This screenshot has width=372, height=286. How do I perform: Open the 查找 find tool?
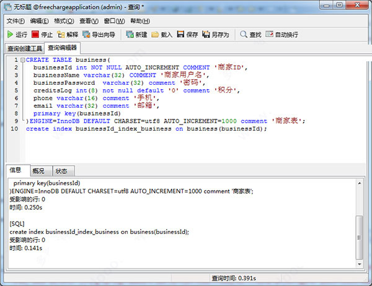tap(250, 35)
